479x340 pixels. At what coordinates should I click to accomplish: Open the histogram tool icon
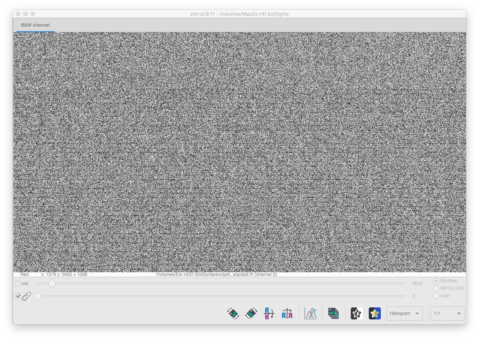(x=310, y=313)
